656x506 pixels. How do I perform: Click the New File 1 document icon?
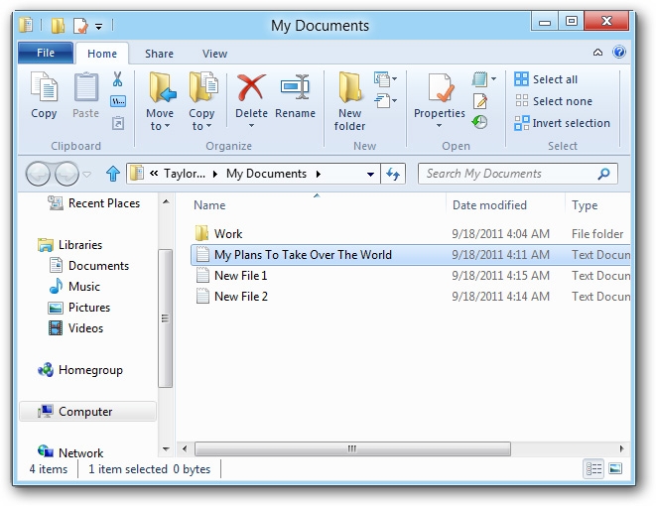[x=202, y=275]
